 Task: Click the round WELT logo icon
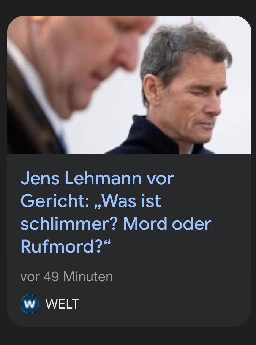[30, 304]
